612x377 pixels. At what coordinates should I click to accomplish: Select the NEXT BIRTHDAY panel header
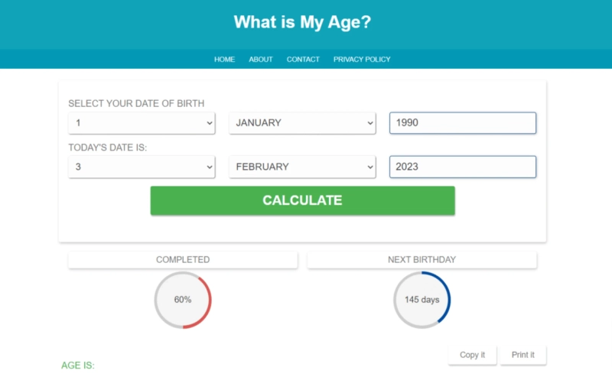tap(422, 260)
